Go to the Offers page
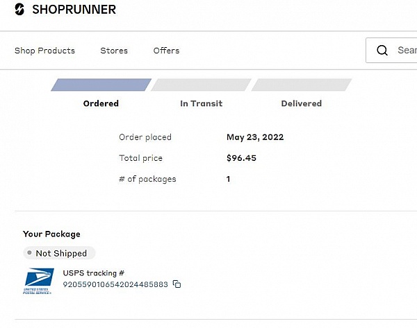This screenshot has height=328, width=417. click(x=166, y=51)
